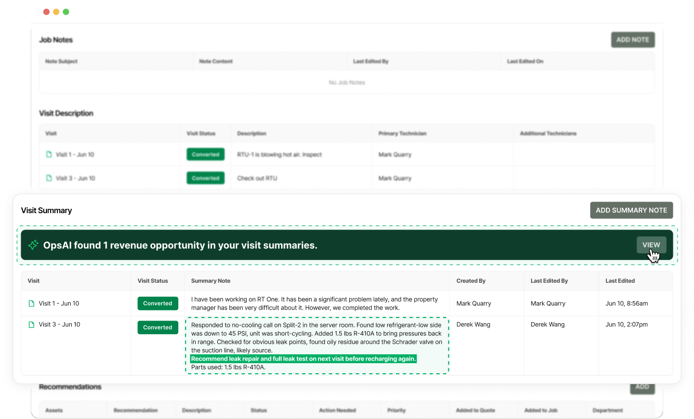Select the OpsAI revenue opportunity banner text
The image size is (694, 419).
pyautogui.click(x=180, y=245)
